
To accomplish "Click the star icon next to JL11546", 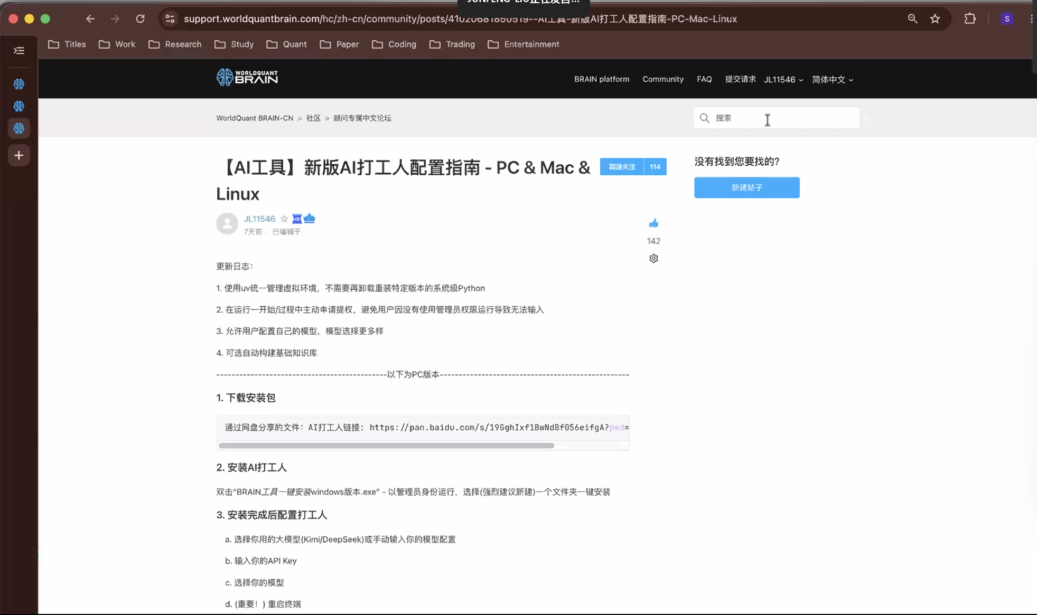I will pos(284,219).
